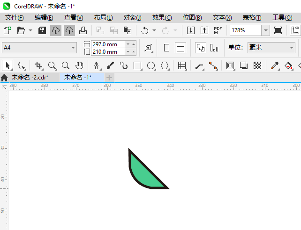Select landscape page orientation

(181, 48)
